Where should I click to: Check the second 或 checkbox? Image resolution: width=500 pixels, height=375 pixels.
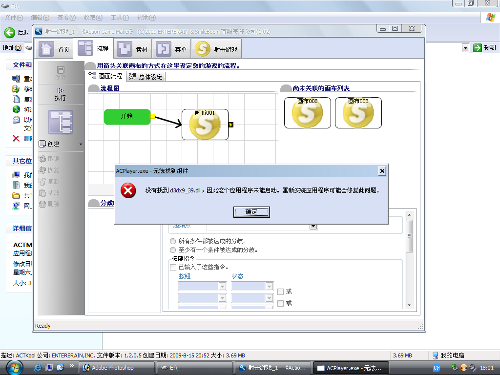tap(281, 303)
